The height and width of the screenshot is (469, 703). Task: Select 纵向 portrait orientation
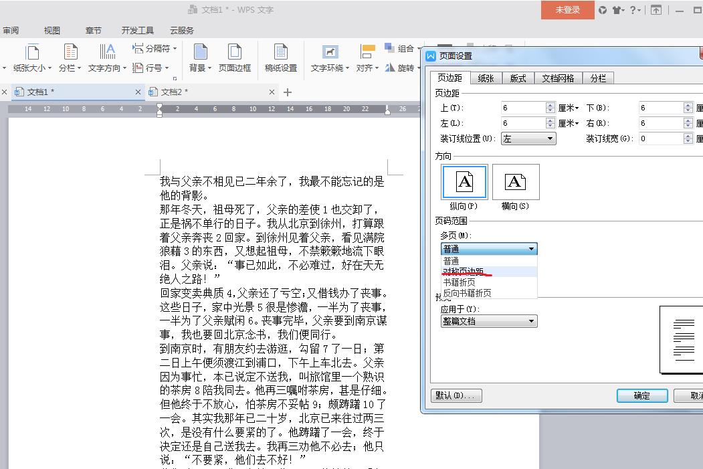point(464,181)
